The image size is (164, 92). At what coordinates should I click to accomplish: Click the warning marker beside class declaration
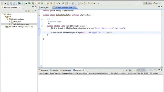coord(39,15)
